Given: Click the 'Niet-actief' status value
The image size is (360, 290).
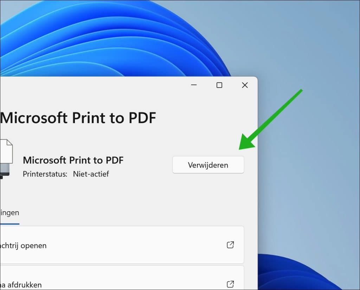Looking at the screenshot, I should (91, 174).
